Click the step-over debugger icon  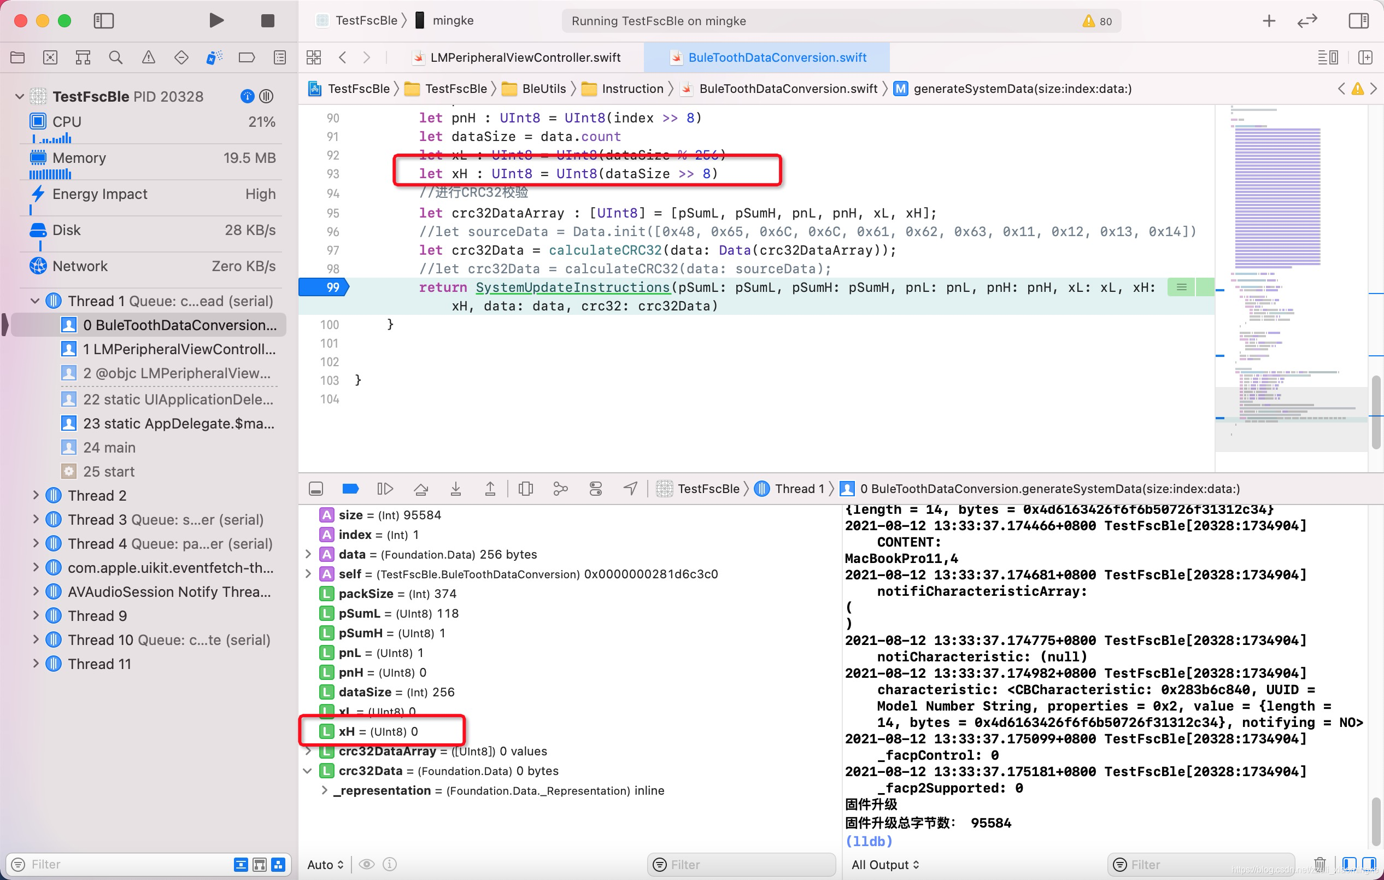pos(421,489)
